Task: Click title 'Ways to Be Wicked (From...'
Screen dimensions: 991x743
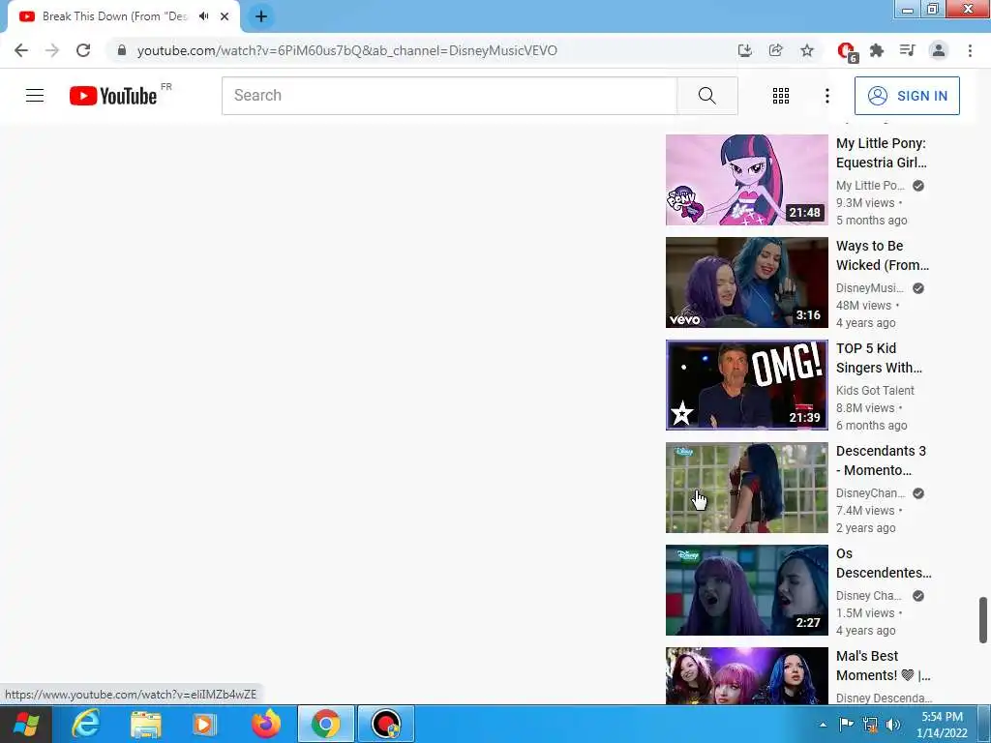Action: 883,255
